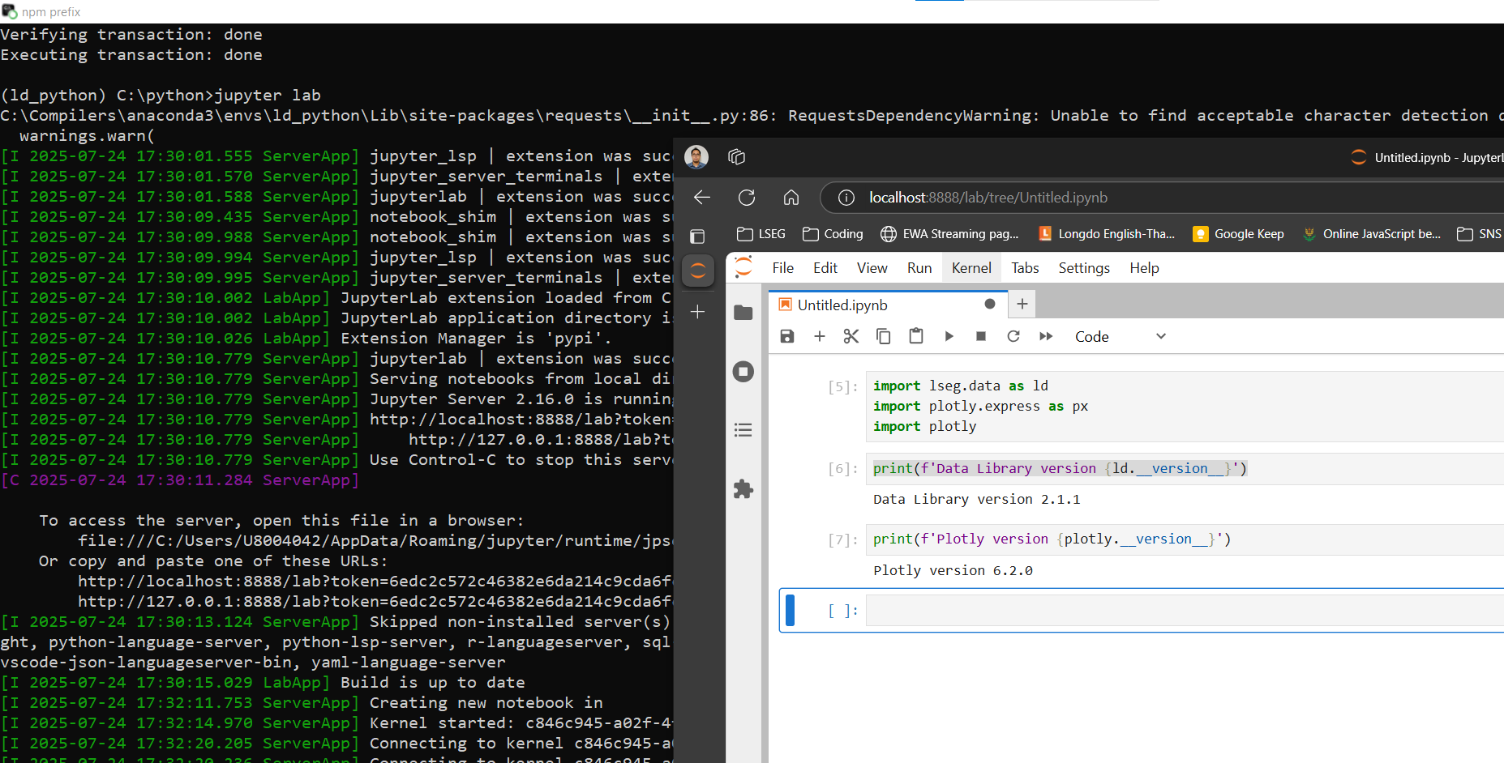
Task: Click inside the empty code cell
Action: 1054,610
